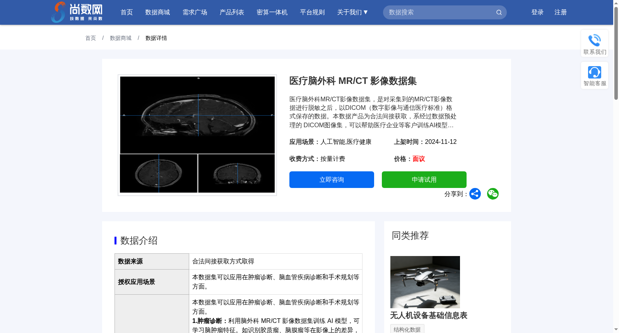Click the 数据商城 breadcrumb link

tap(121, 38)
